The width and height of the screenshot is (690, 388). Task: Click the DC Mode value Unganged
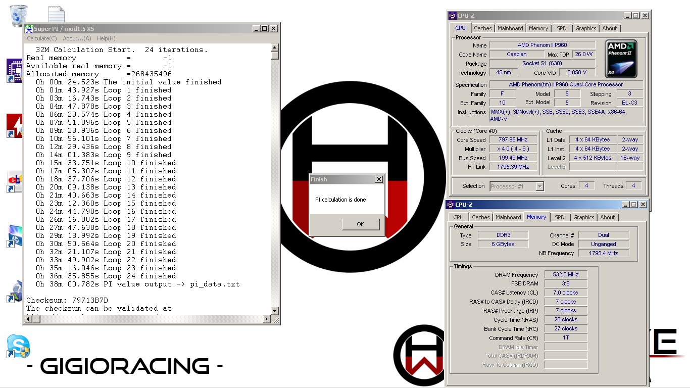click(x=604, y=244)
